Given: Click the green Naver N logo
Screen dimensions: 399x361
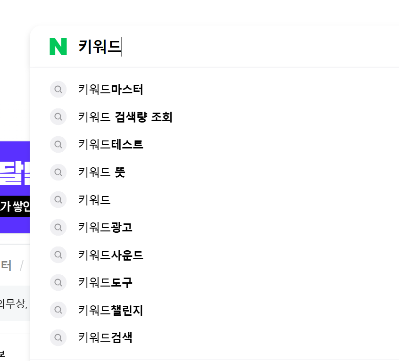Looking at the screenshot, I should pyautogui.click(x=57, y=45).
